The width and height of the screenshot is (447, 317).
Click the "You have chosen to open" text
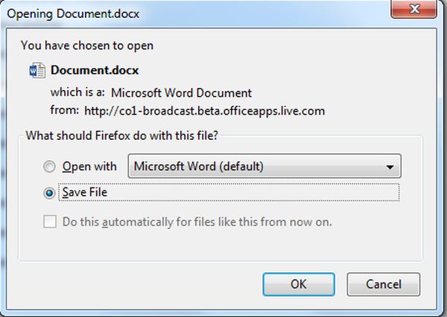tap(87, 45)
